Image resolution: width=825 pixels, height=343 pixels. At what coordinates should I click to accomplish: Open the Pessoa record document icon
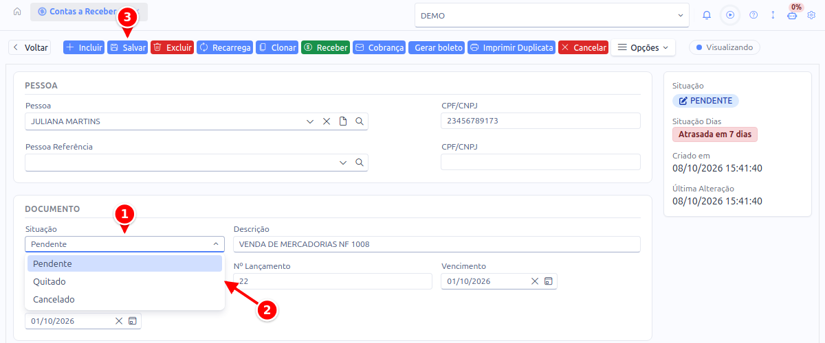343,121
